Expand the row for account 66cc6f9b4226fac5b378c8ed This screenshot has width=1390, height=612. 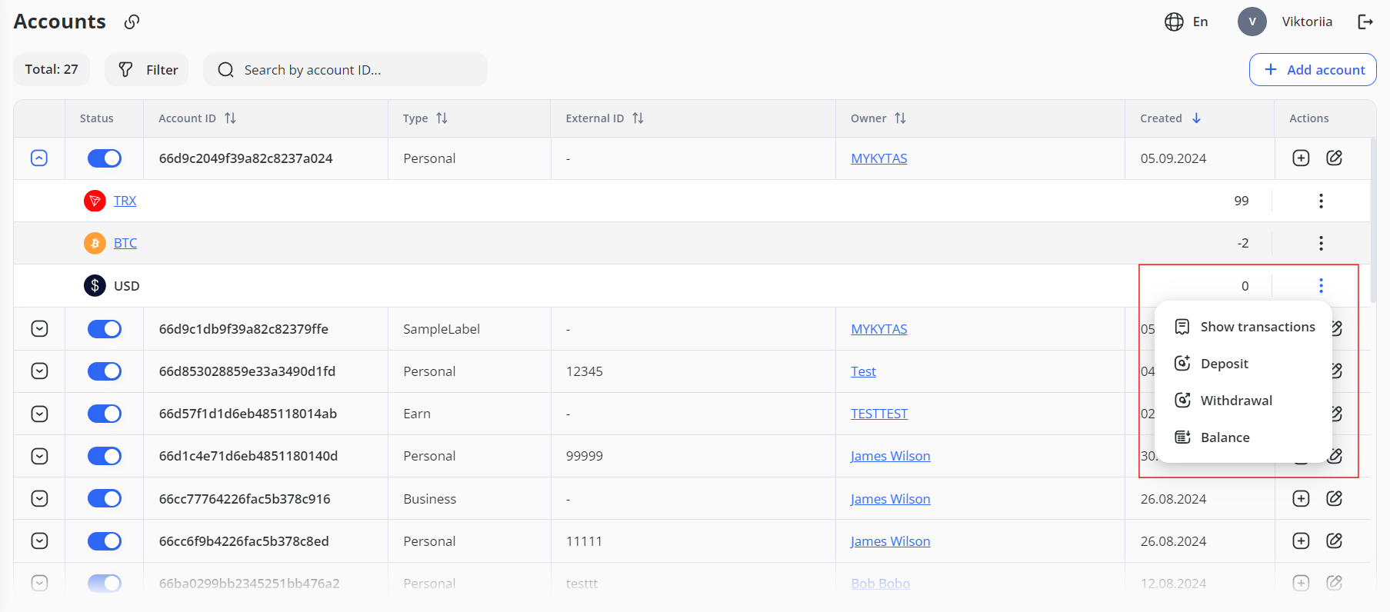pyautogui.click(x=39, y=541)
